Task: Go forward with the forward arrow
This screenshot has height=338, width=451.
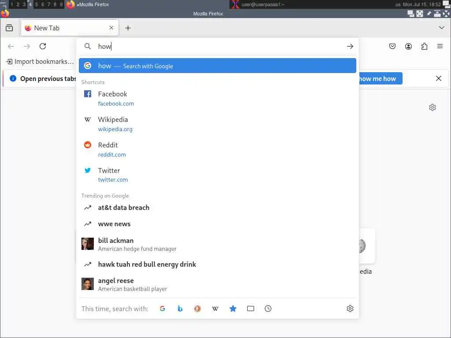Action: click(27, 46)
